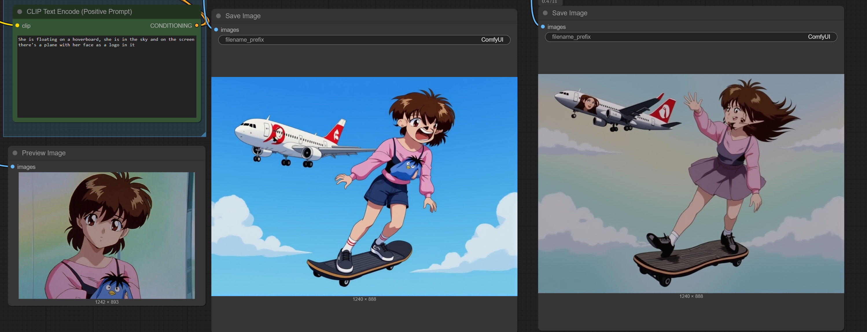Click the CONDITIONING output label
The image size is (867, 332).
tap(171, 25)
